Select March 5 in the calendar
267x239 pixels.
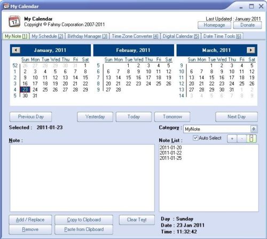click(252, 65)
